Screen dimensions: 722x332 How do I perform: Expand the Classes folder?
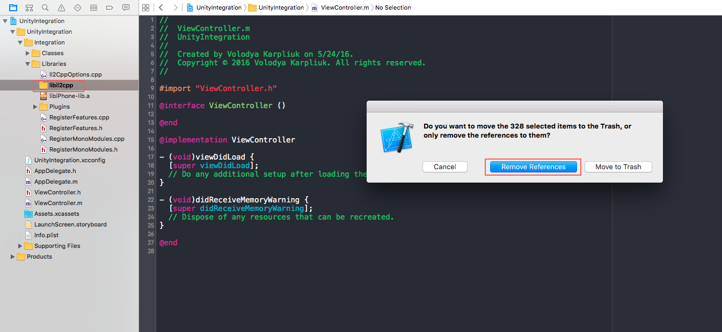pyautogui.click(x=28, y=53)
